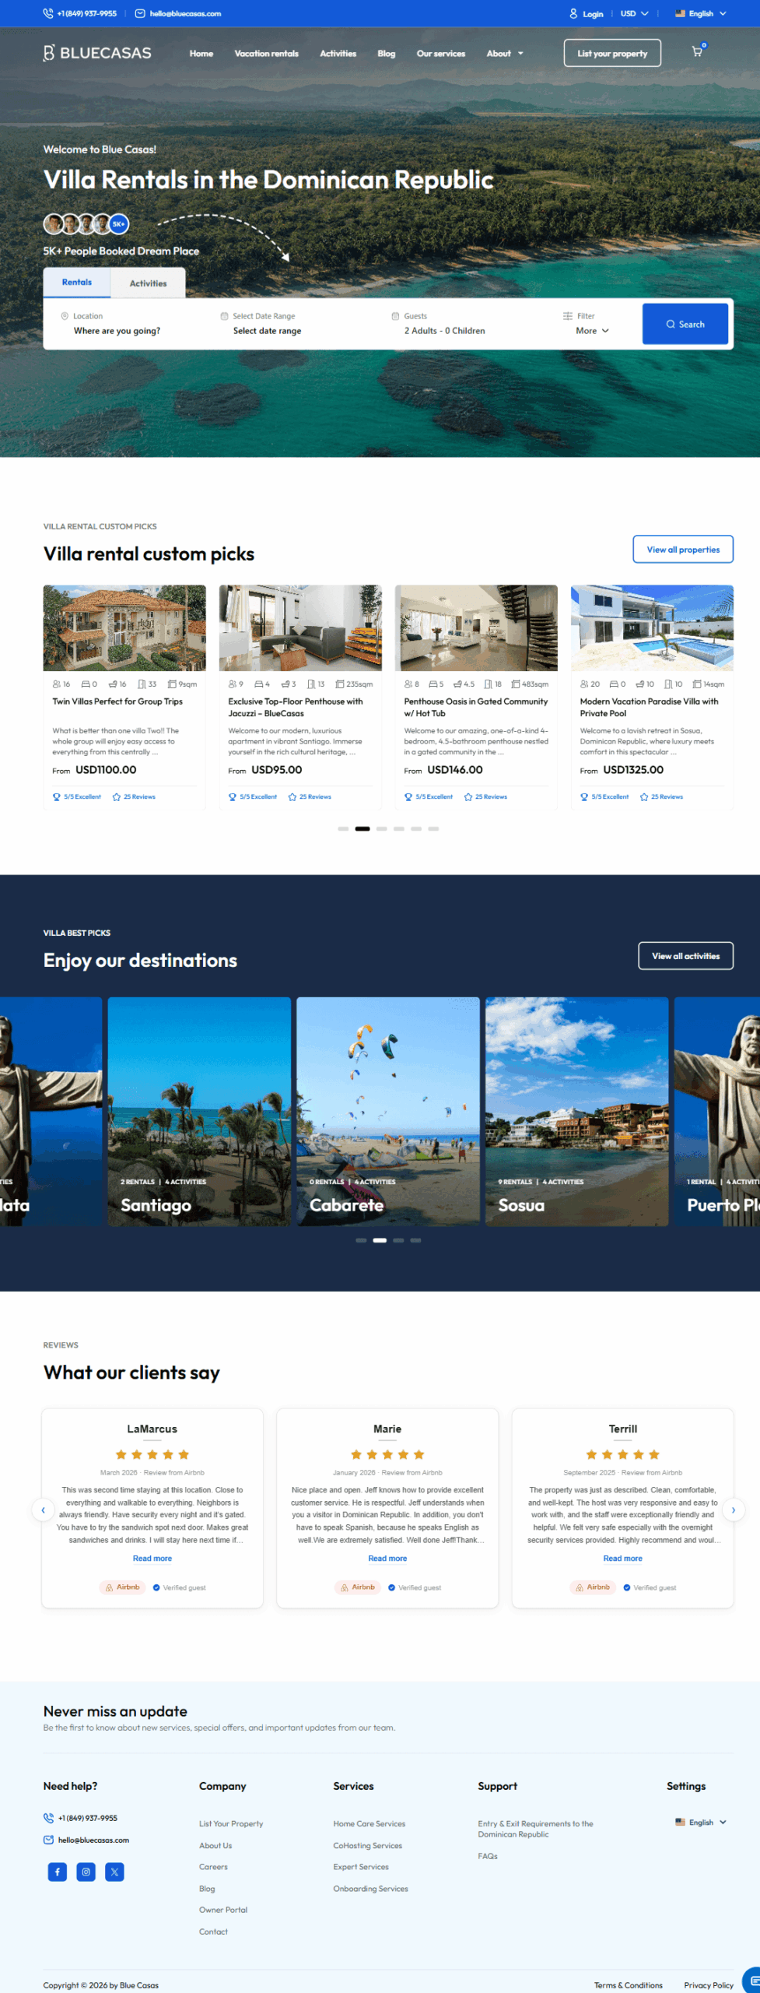Open Twin Villas property thumbnail
This screenshot has width=760, height=1993.
124,627
